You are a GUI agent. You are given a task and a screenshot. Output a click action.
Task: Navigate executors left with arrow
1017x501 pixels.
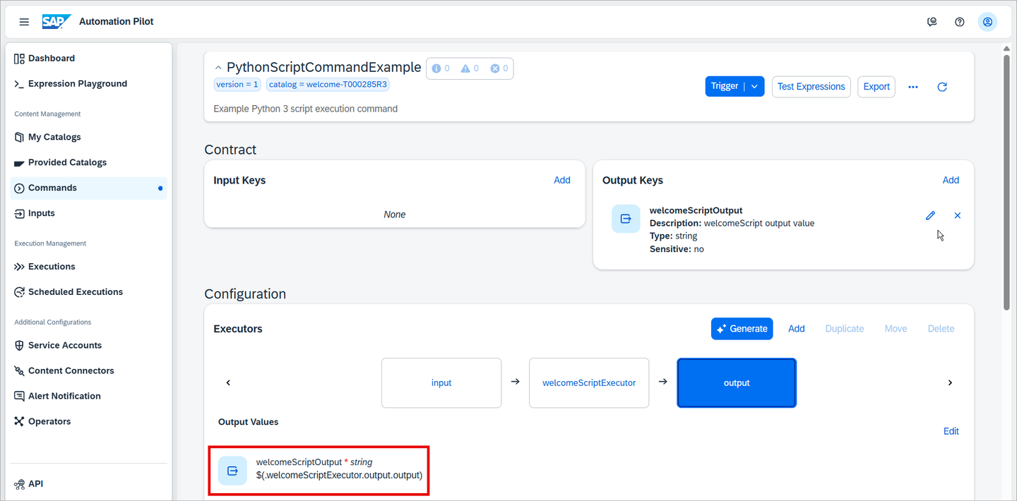point(228,382)
